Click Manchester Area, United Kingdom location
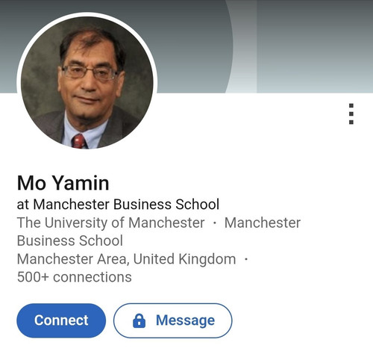The width and height of the screenshot is (373, 363). pos(126,259)
